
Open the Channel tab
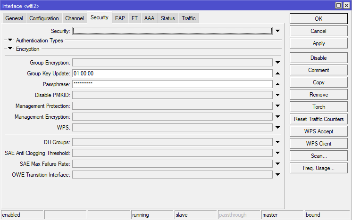[75, 18]
